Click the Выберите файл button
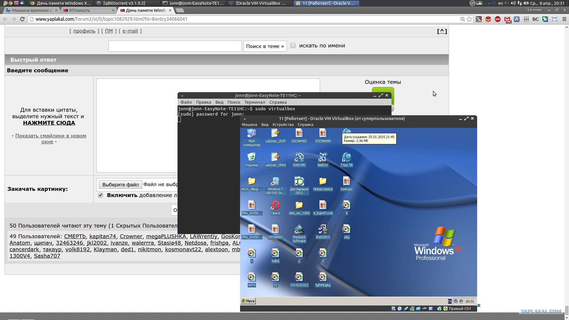 120,185
